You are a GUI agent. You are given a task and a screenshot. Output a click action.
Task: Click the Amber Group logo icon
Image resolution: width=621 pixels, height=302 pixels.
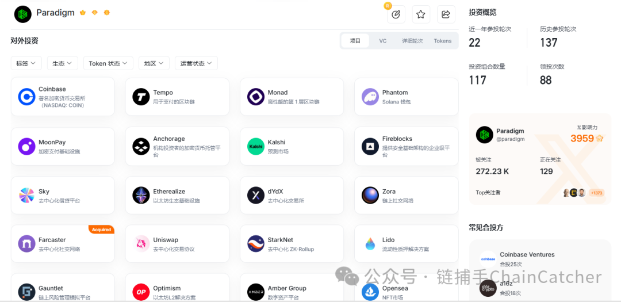click(256, 292)
